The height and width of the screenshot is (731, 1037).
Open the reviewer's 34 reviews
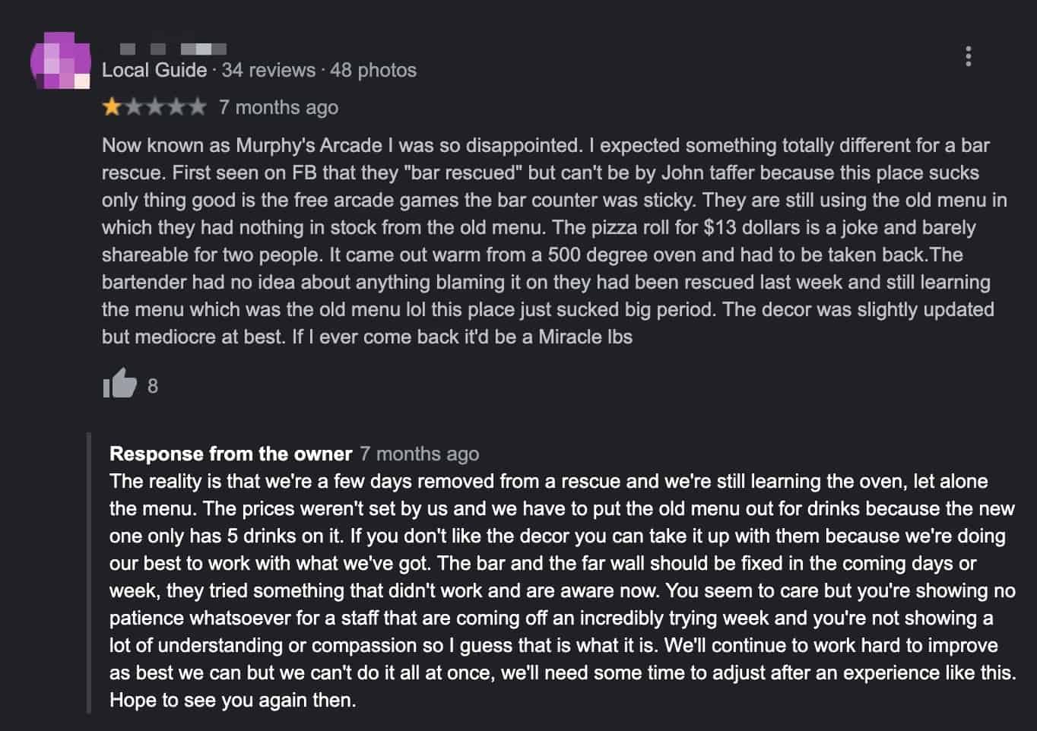pyautogui.click(x=268, y=70)
